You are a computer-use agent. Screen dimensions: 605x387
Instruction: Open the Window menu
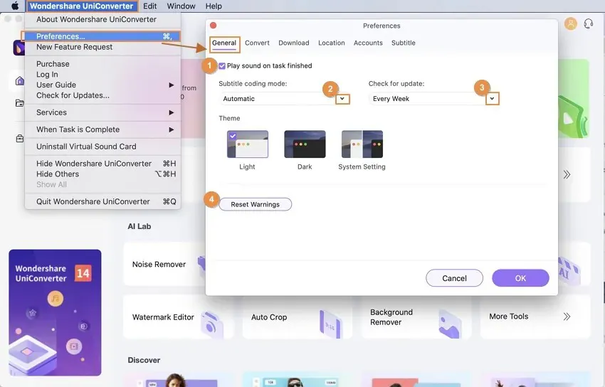pos(181,6)
